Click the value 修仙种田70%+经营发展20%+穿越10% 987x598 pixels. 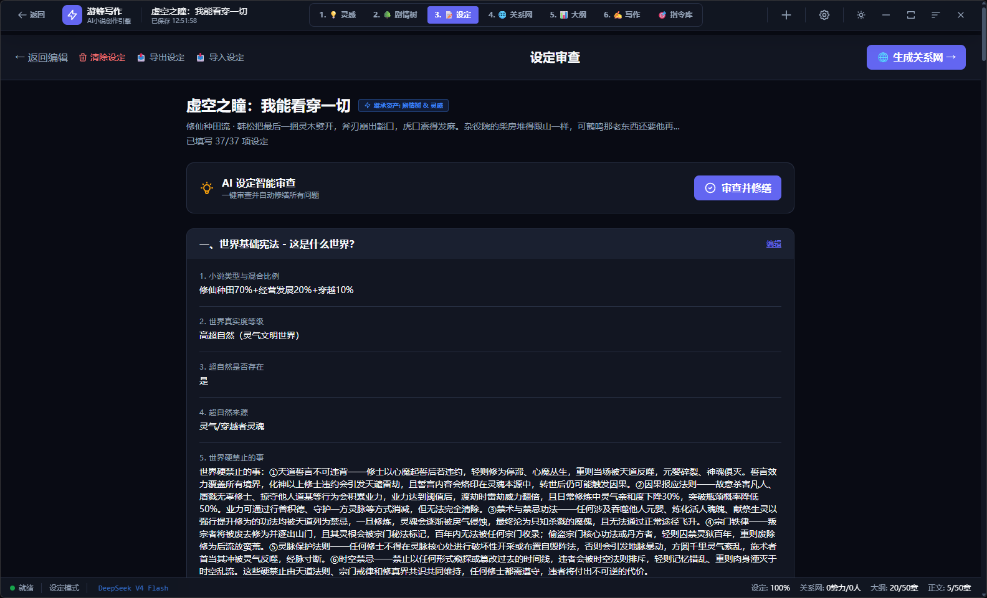(276, 290)
